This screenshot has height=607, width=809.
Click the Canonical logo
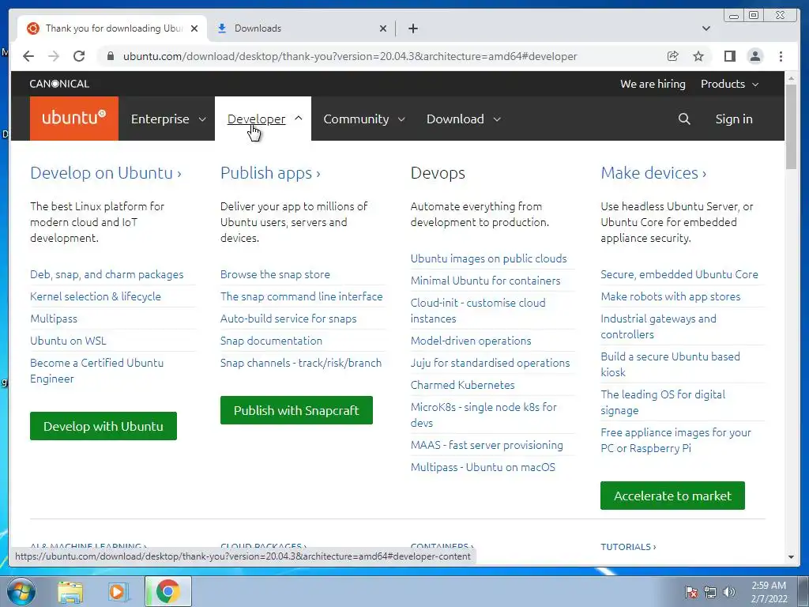tap(59, 84)
